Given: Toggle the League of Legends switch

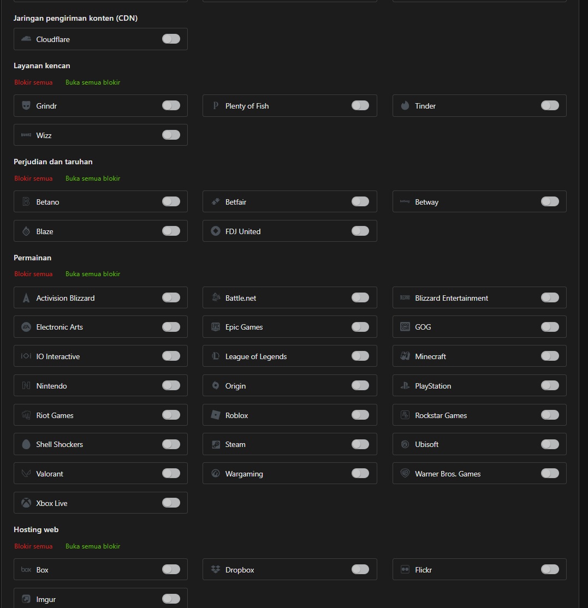Looking at the screenshot, I should click(x=360, y=356).
